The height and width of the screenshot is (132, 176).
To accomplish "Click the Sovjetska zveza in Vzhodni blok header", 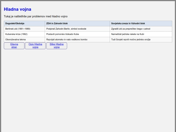I will pyautogui.click(x=141, y=23).
